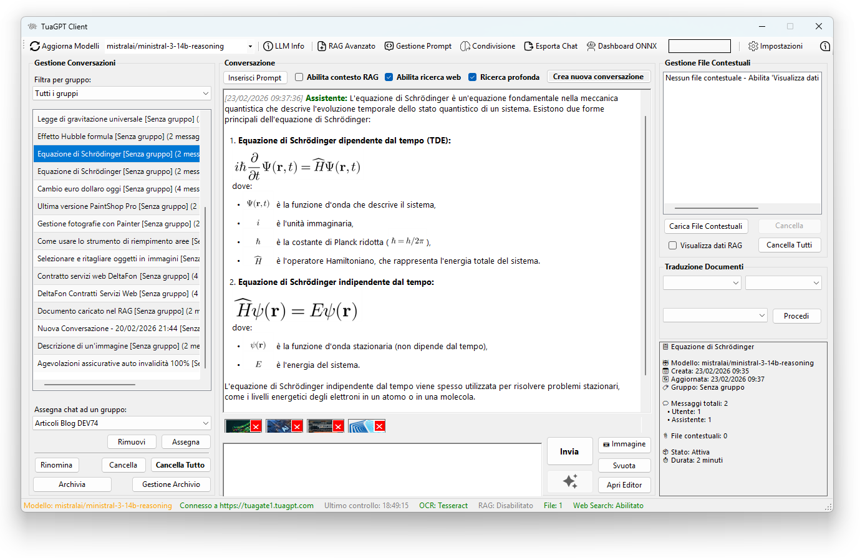This screenshot has width=860, height=558.
Task: Enable the Abilita contesto RAG checkbox
Action: 299,77
